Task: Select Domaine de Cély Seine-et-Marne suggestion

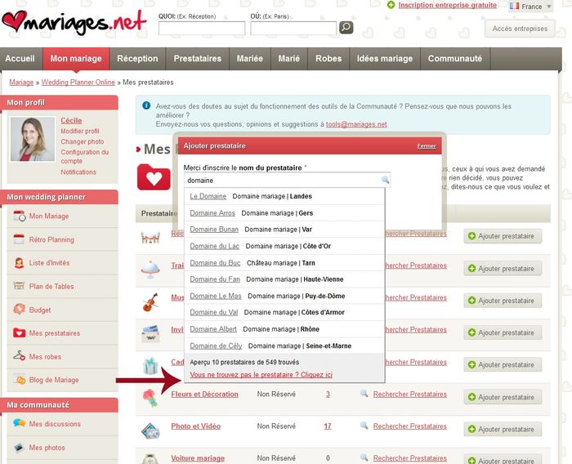Action: (284, 346)
